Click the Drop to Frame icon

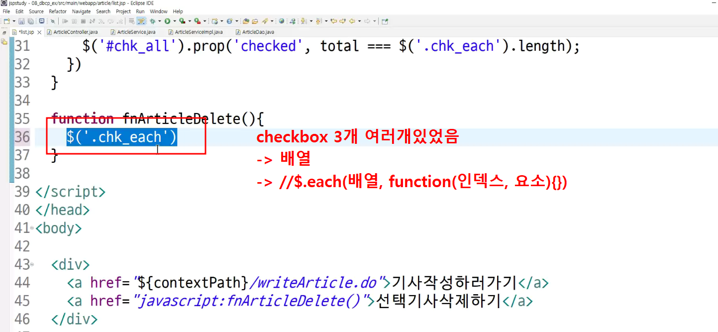click(132, 21)
